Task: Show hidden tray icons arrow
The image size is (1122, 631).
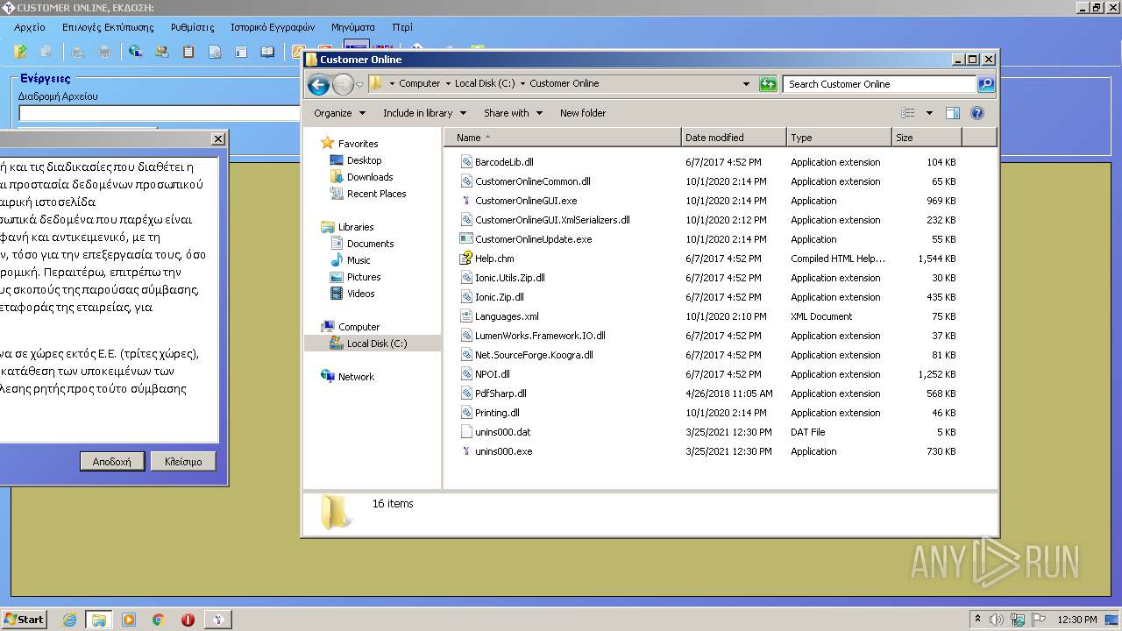Action: coord(977,620)
